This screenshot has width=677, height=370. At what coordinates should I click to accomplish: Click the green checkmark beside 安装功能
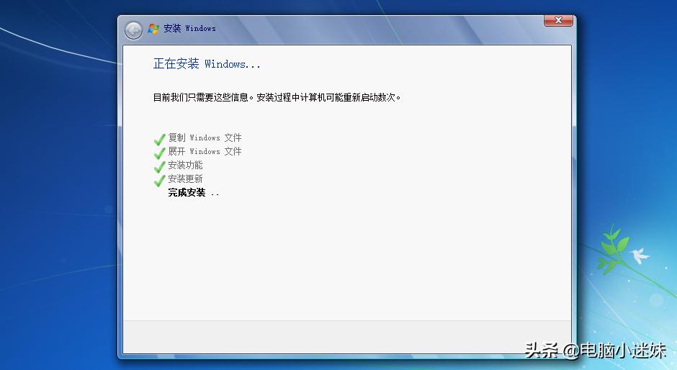tap(159, 167)
